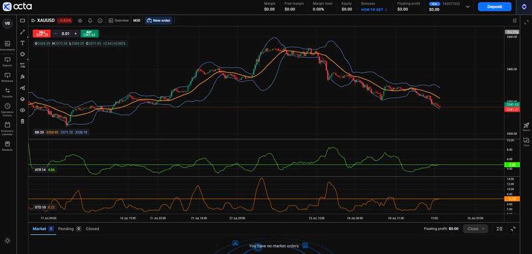Open chart layout settings icon
The width and height of the screenshot is (532, 254).
point(515,21)
